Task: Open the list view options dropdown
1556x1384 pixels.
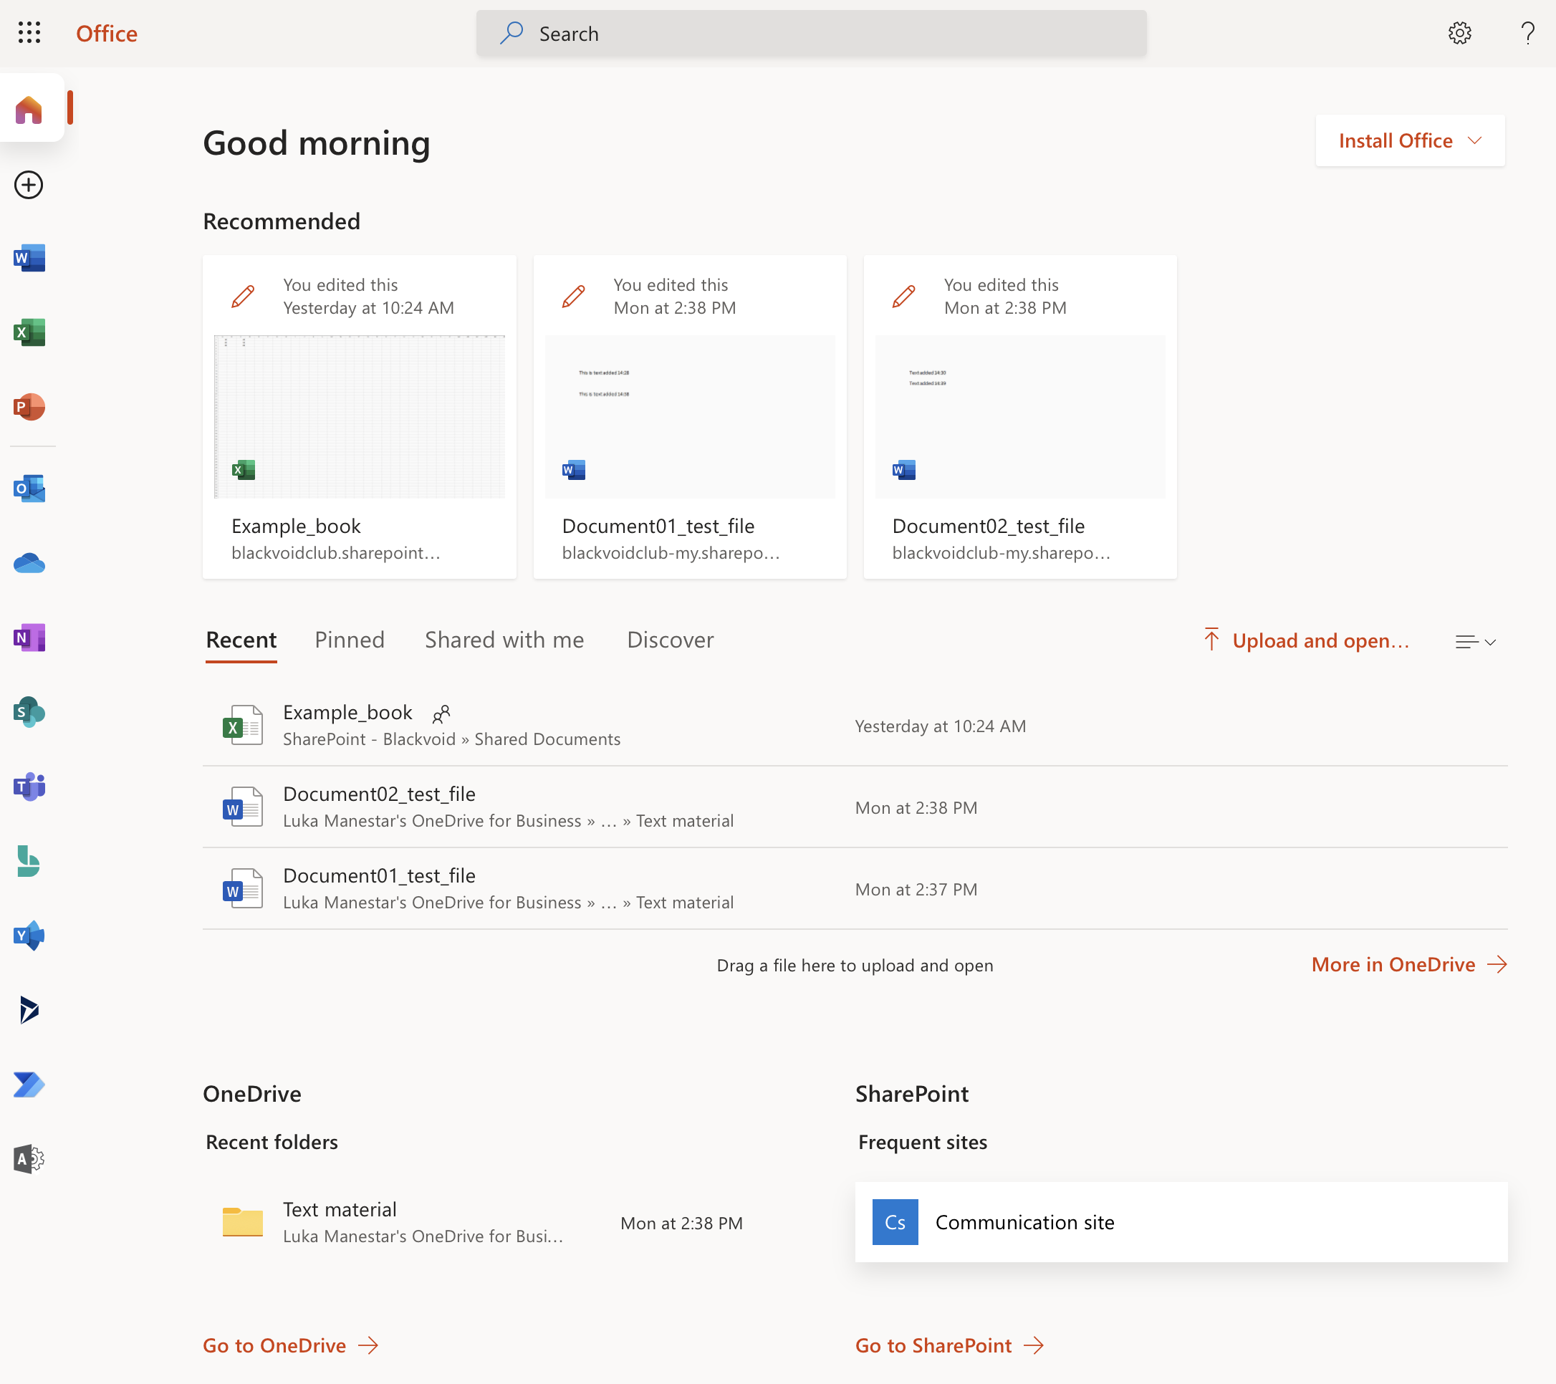Action: click(1475, 642)
